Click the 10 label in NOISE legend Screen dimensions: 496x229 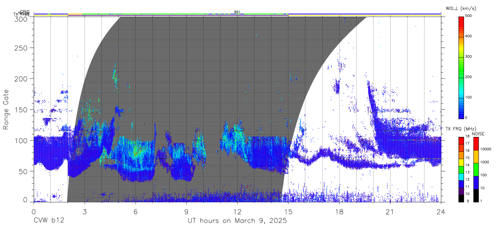482,188
